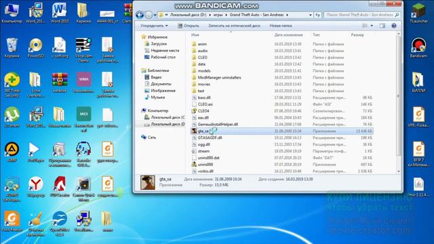Image resolution: width=434 pixels, height=244 pixels.
Task: Select the Word 2010 desktop shortcut
Action: (60, 13)
